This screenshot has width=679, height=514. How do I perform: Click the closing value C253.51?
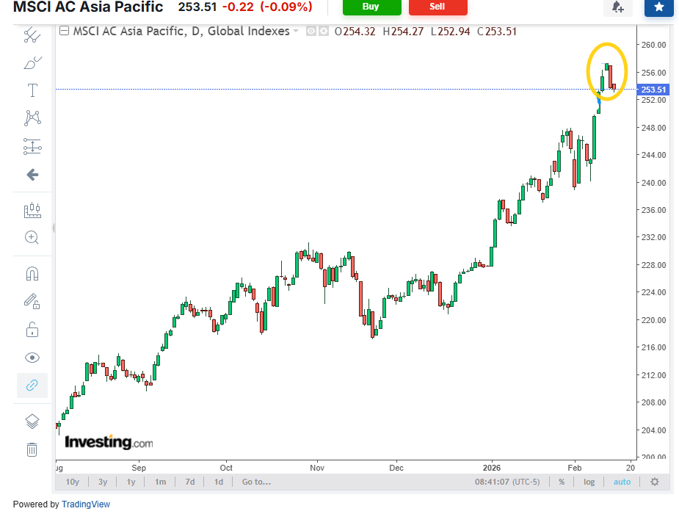coord(497,31)
